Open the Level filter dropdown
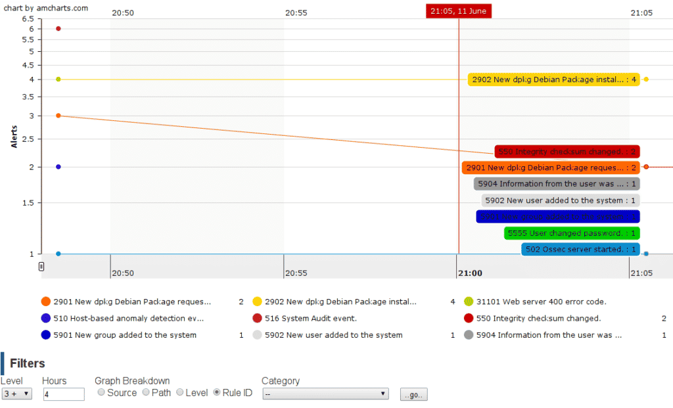Image resolution: width=673 pixels, height=408 pixels. (16, 394)
